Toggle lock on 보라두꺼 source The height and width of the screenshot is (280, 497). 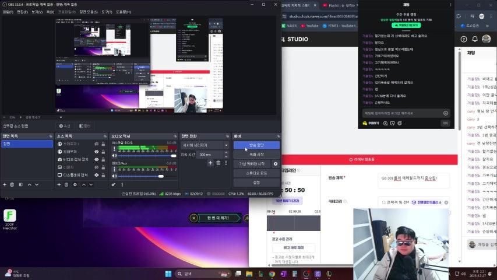pos(104,152)
